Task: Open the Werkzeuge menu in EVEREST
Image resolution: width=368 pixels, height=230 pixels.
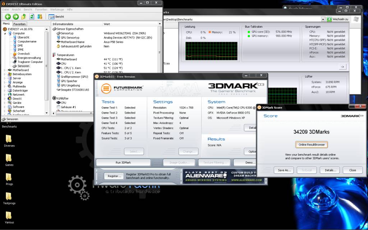Action: (x=57, y=10)
